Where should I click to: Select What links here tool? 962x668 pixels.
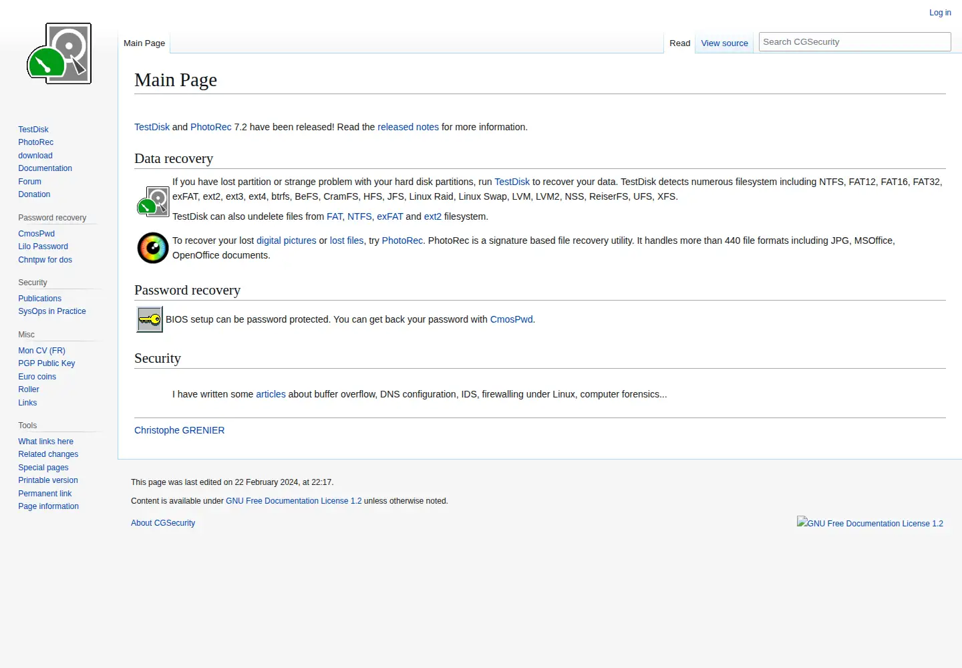pyautogui.click(x=46, y=442)
